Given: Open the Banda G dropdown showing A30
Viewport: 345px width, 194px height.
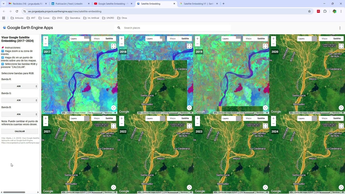Looking at the screenshot, I should [20, 100].
